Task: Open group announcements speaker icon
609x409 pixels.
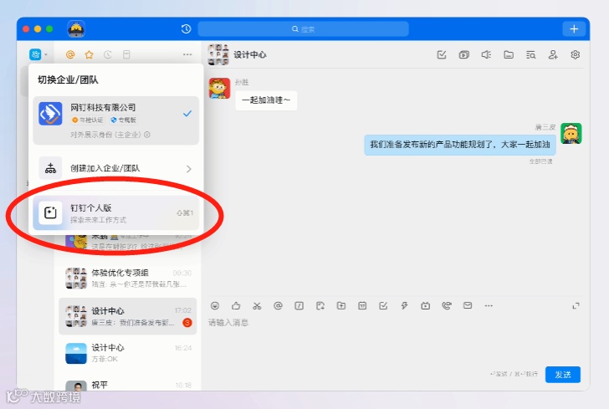Action: tap(486, 54)
